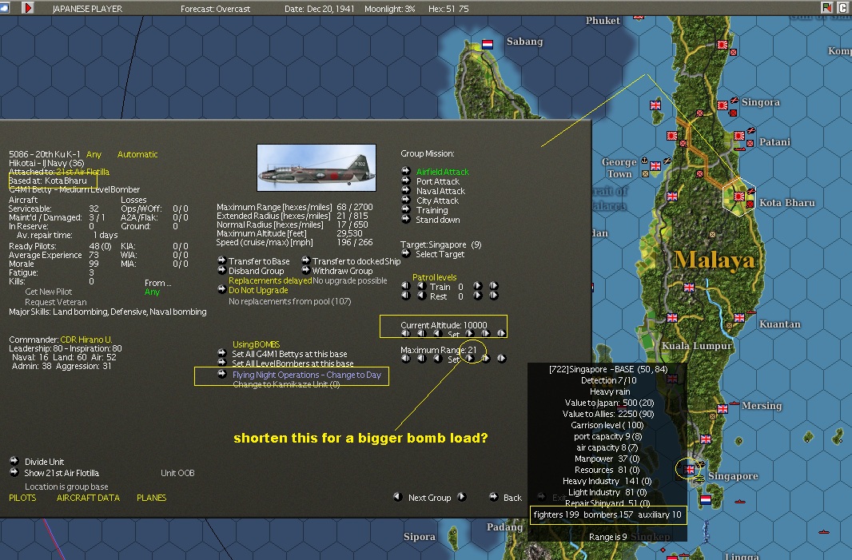Screen dimensions: 852x560
Task: Click the 21st Air Flotilla attached-to link
Action: pyautogui.click(x=82, y=172)
